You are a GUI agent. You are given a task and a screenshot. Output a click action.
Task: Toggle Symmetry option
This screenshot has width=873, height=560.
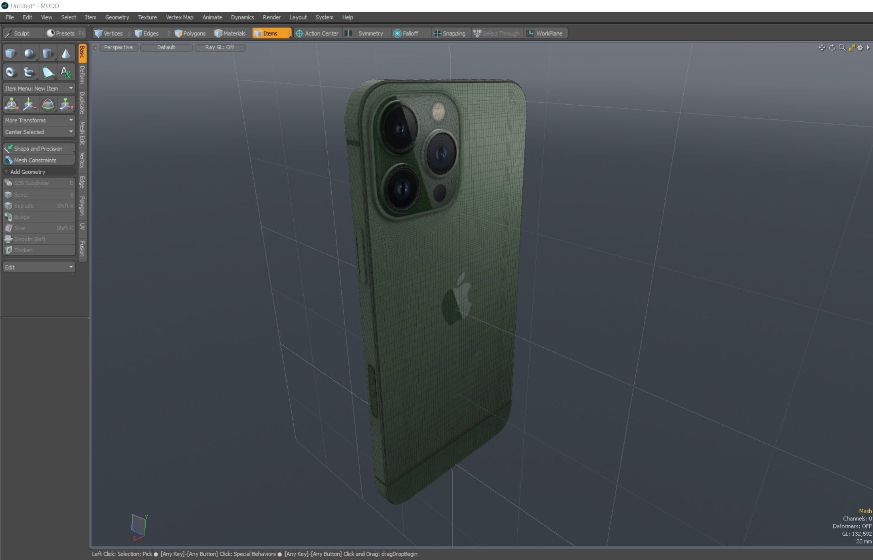[367, 33]
